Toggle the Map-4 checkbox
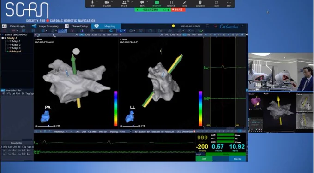Image resolution: width=314 pixels, height=173 pixels. (x=8, y=51)
